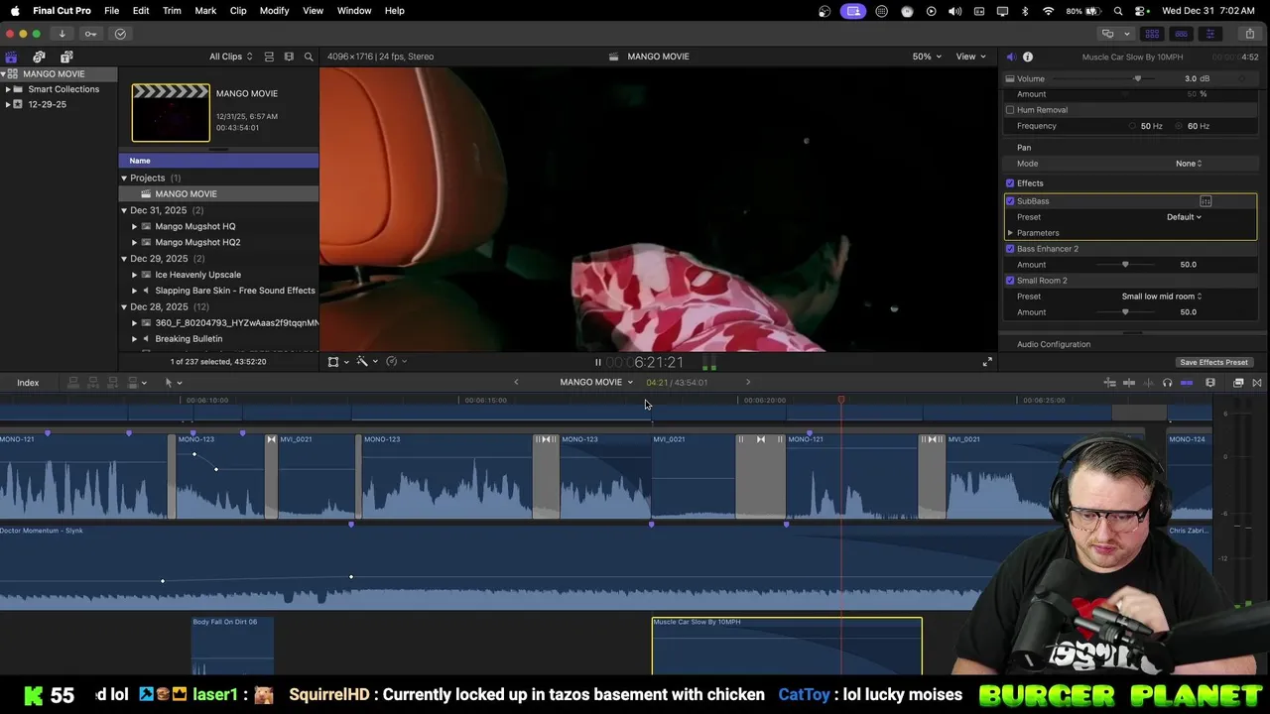Open the Keyword Editor key button
This screenshot has width=1270, height=714.
[90, 34]
